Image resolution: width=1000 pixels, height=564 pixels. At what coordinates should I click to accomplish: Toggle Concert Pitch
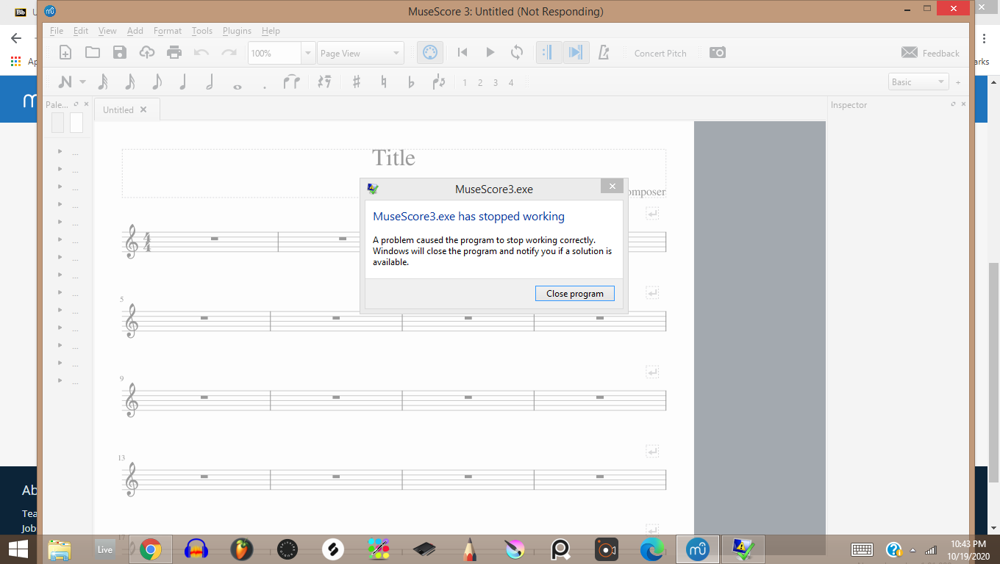660,53
